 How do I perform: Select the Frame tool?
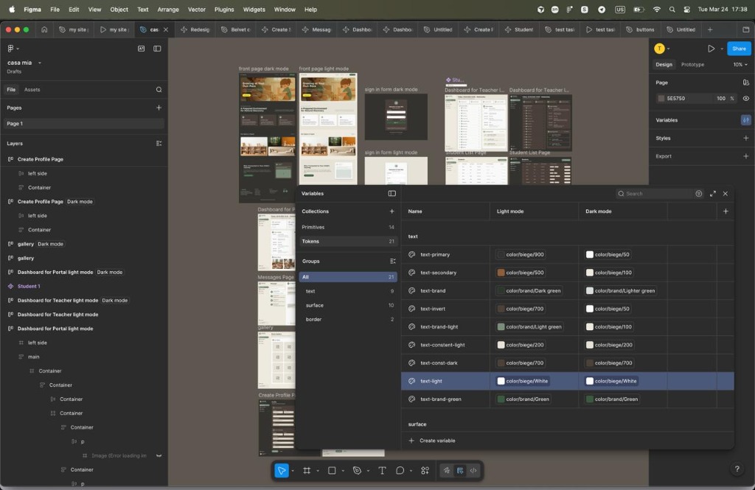[307, 470]
